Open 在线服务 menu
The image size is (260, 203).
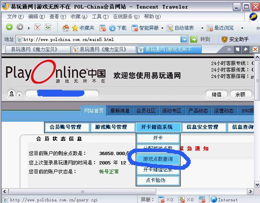[x=126, y=17]
